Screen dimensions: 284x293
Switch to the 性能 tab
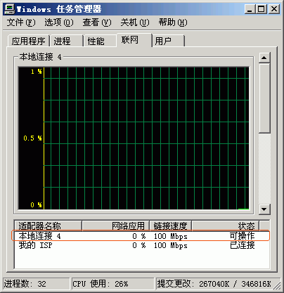pos(100,41)
